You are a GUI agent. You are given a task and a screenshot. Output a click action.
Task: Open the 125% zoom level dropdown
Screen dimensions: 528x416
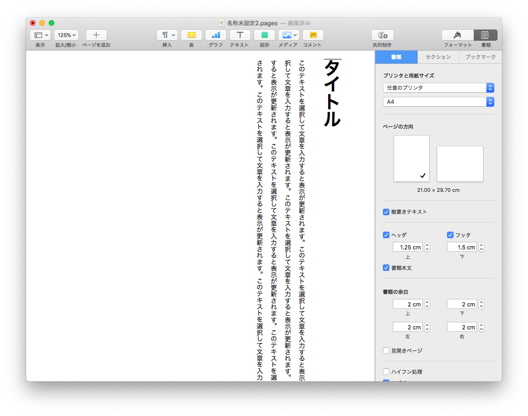[x=66, y=35]
